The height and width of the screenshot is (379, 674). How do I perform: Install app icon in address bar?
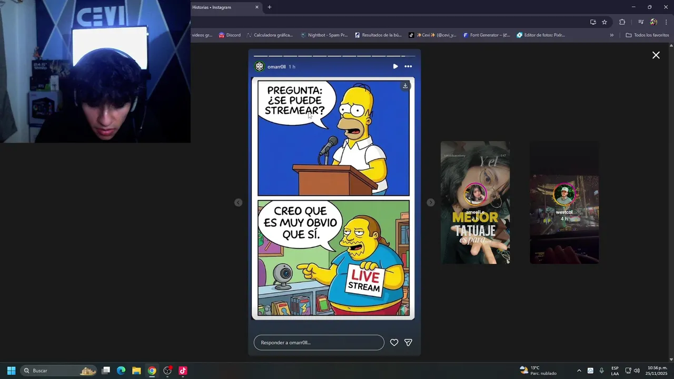pos(593,22)
